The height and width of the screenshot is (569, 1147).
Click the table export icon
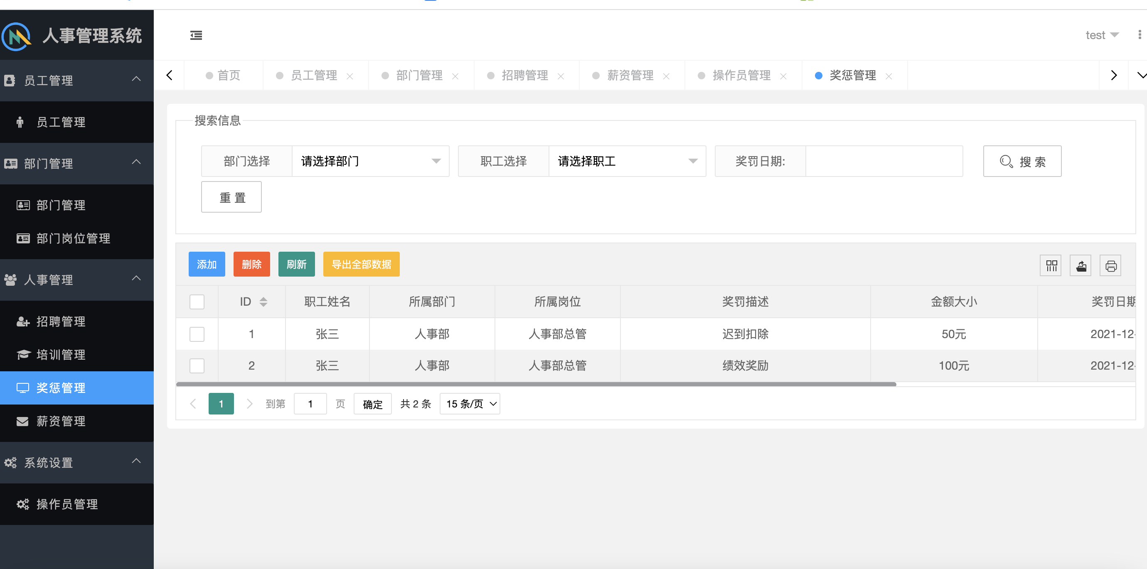tap(1081, 265)
